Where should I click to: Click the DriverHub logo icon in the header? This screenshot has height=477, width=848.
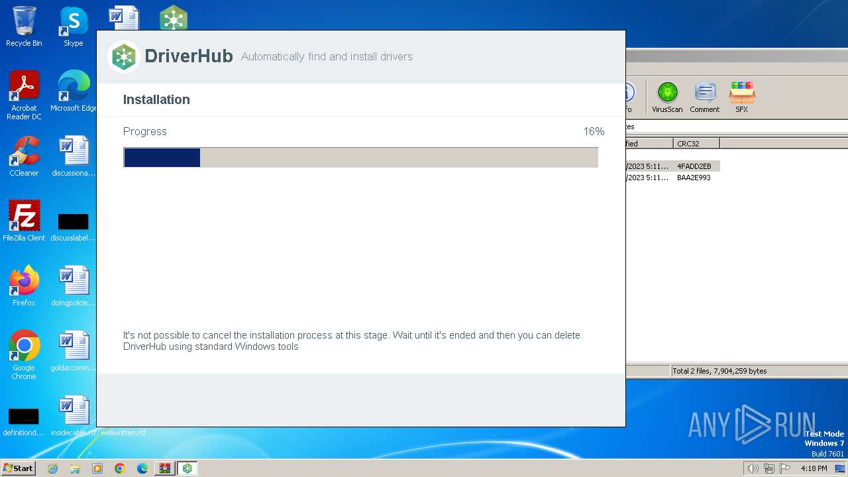(123, 56)
